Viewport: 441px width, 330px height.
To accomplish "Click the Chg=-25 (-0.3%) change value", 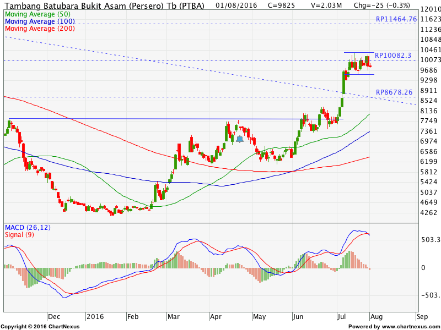I will click(x=381, y=5).
